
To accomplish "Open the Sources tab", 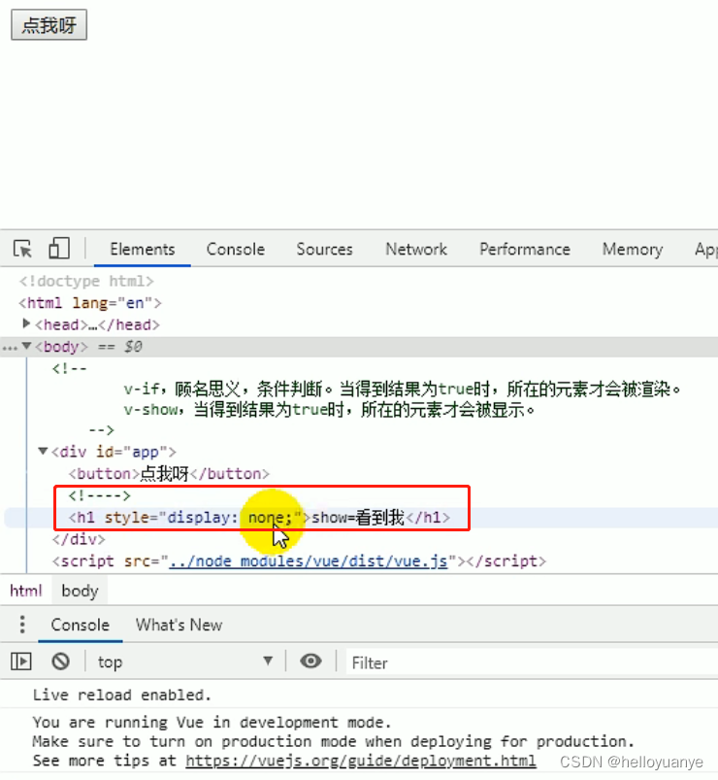I will pyautogui.click(x=324, y=249).
